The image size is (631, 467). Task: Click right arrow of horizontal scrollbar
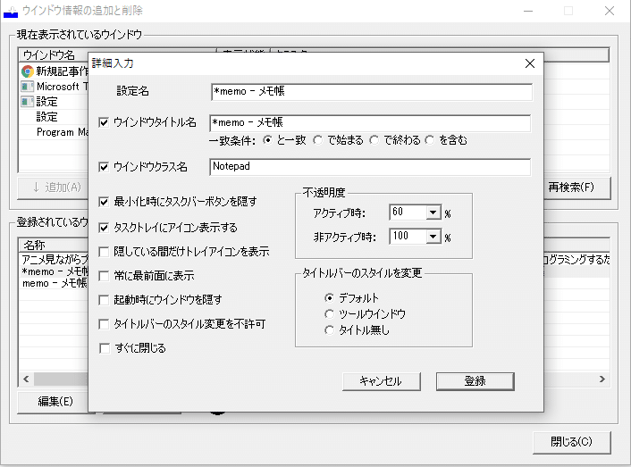point(602,379)
